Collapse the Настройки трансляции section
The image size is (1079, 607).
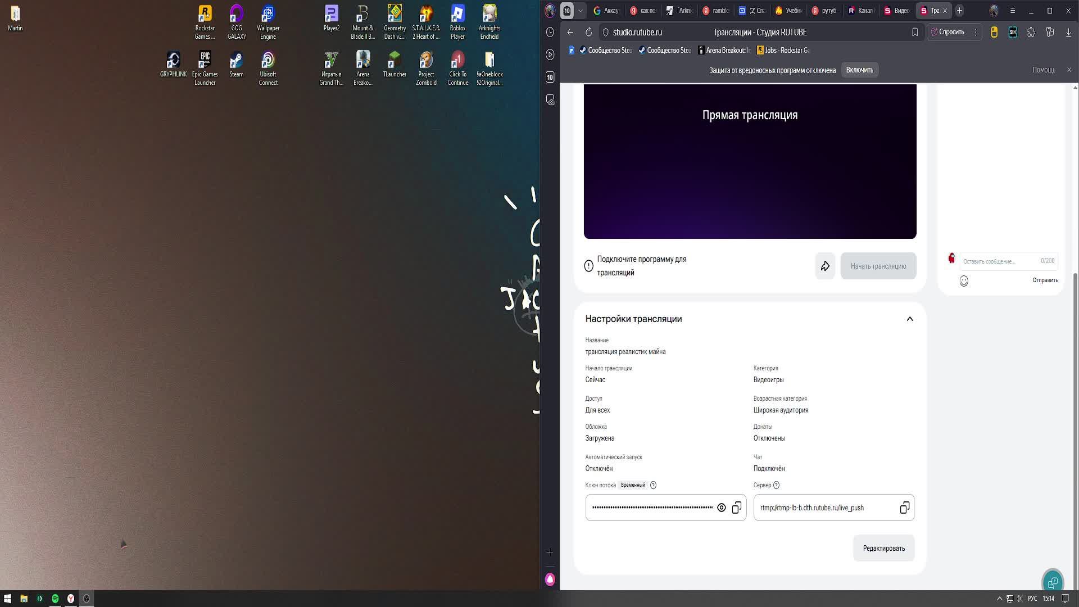coord(909,319)
